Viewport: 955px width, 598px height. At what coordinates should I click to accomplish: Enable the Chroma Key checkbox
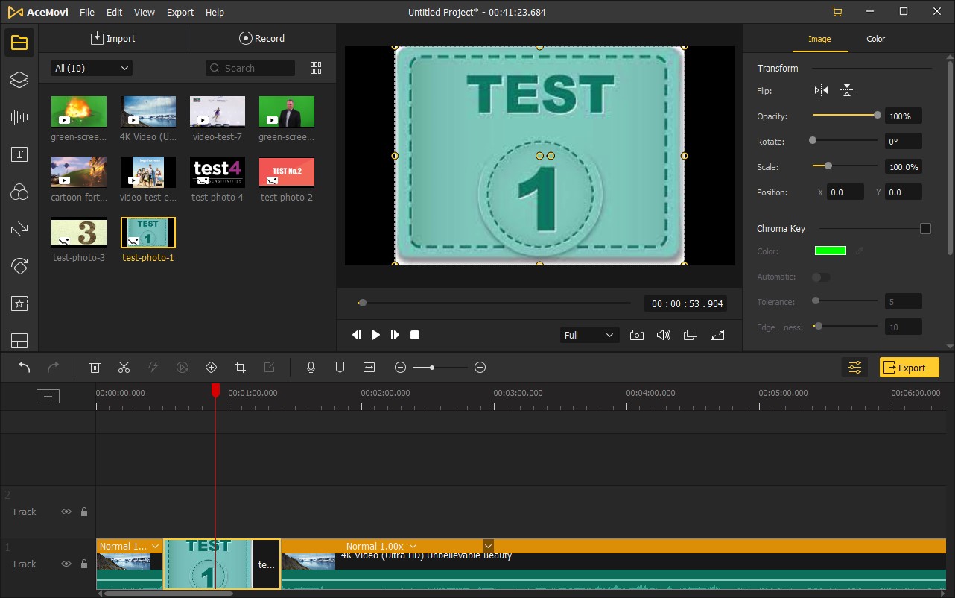coord(925,229)
